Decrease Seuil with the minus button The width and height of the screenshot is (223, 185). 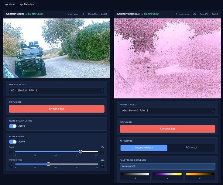point(11,153)
